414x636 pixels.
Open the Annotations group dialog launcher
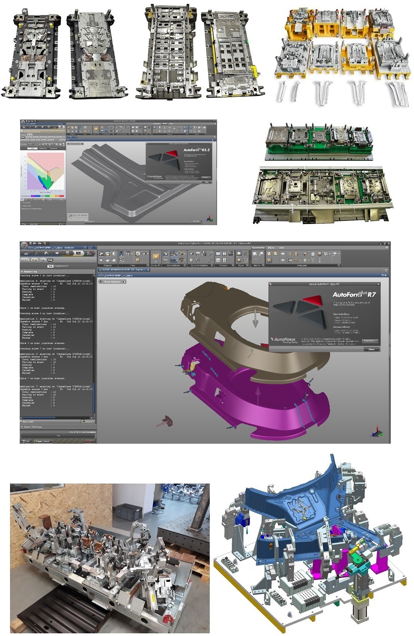coord(185,265)
